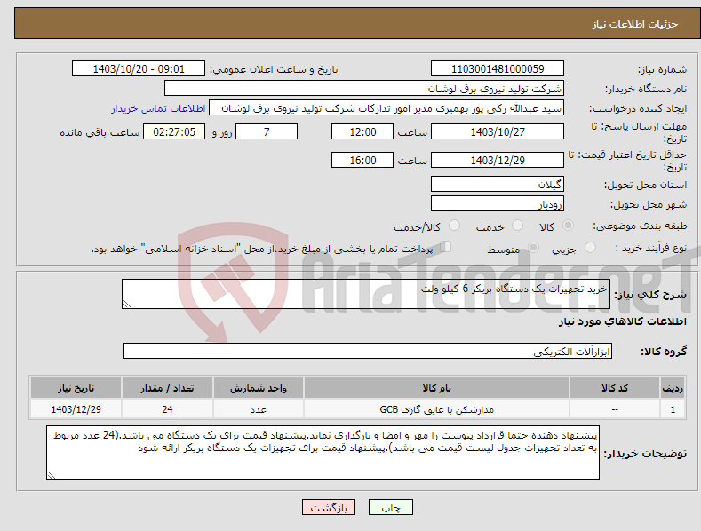Click the توضیحات خریدار label
The height and width of the screenshot is (531, 701).
645,454
